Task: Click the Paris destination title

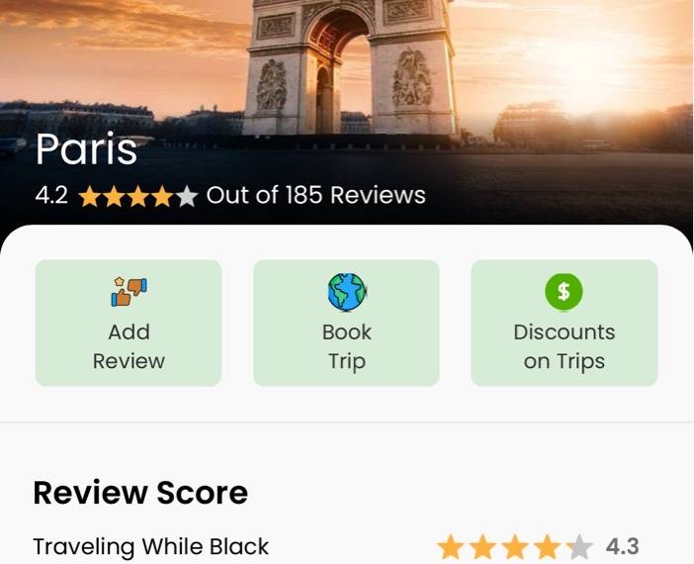Action: pyautogui.click(x=86, y=149)
